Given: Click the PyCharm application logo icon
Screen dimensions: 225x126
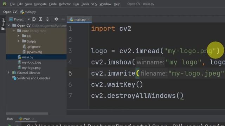Looking at the screenshot, I should tap(5, 4).
